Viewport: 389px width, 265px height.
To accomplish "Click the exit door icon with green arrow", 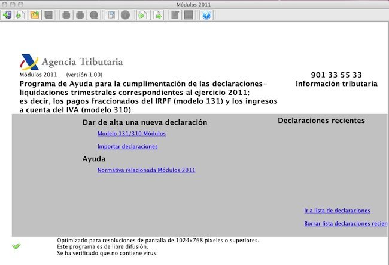I will [7, 16].
